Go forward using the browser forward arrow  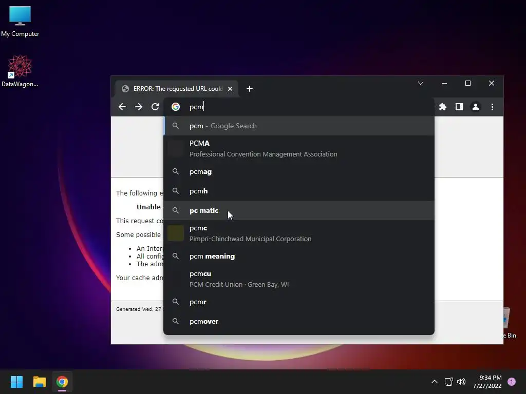139,107
